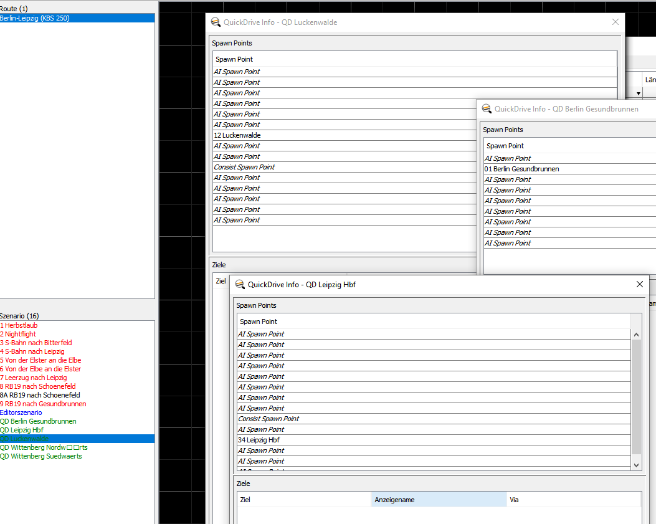
Task: Select the Editorszenario entry
Action: 21,412
